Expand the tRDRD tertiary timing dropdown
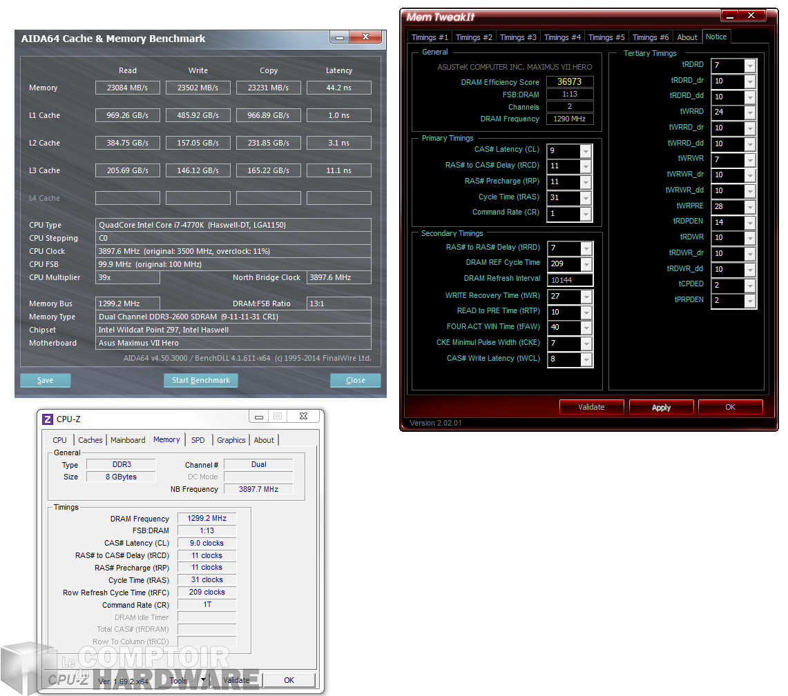The image size is (788, 696). 750,66
